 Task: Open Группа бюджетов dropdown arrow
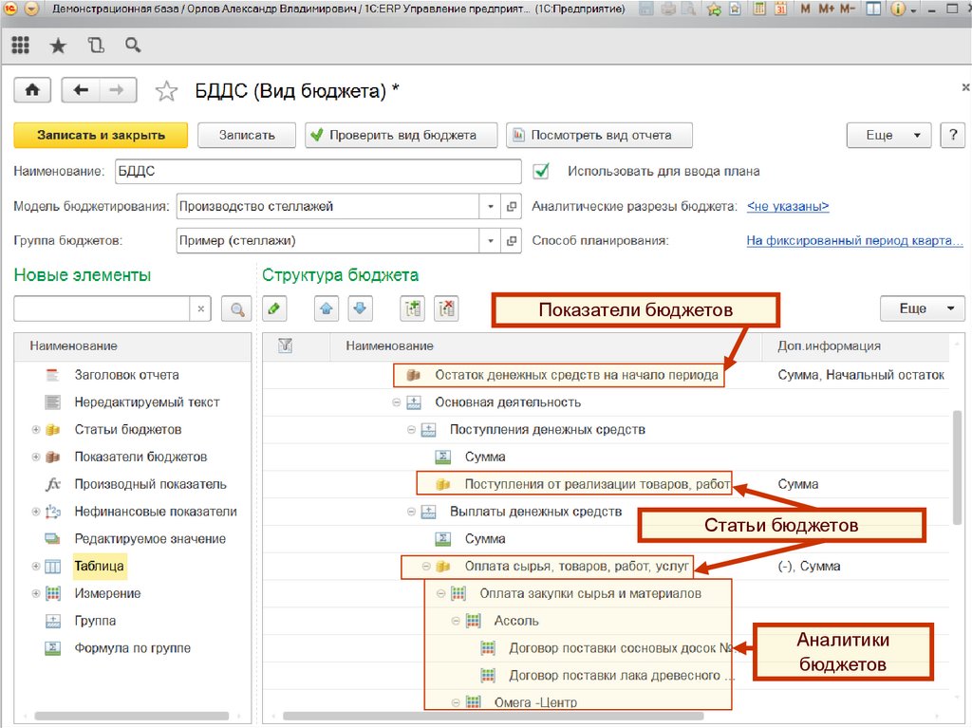[491, 240]
